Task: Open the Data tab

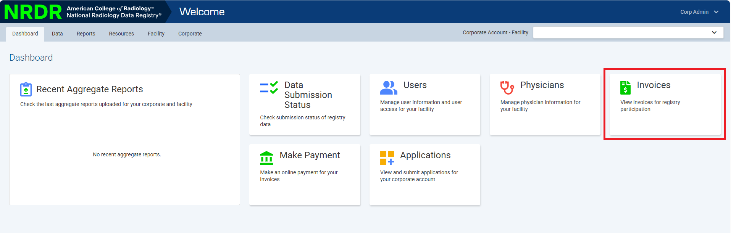Action: tap(57, 34)
